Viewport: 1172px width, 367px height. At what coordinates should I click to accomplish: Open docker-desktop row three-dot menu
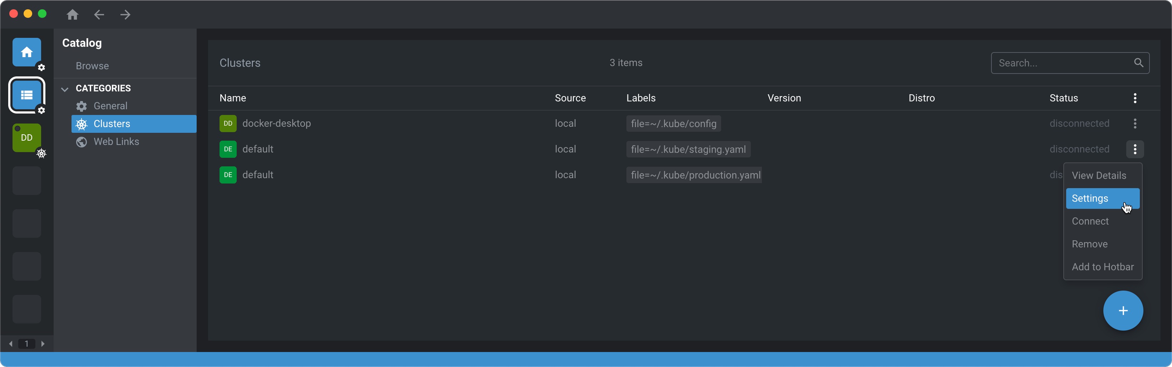tap(1135, 124)
